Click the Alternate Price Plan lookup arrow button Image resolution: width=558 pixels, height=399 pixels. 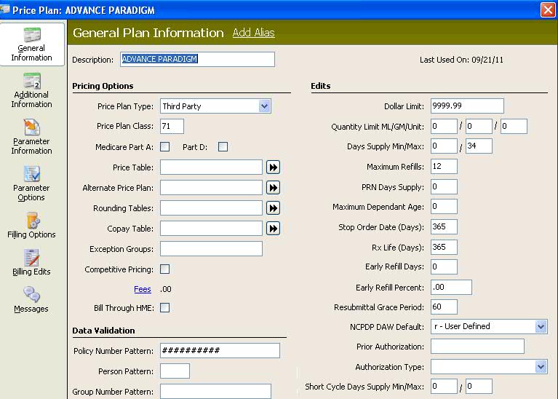coord(273,188)
